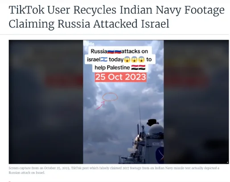Click the Russian flag emojis in the overlay
This screenshot has width=230, height=182.
click(114, 51)
